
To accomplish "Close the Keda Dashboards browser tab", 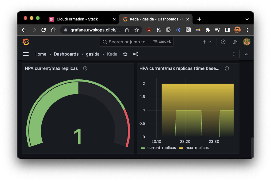I will (x=188, y=19).
